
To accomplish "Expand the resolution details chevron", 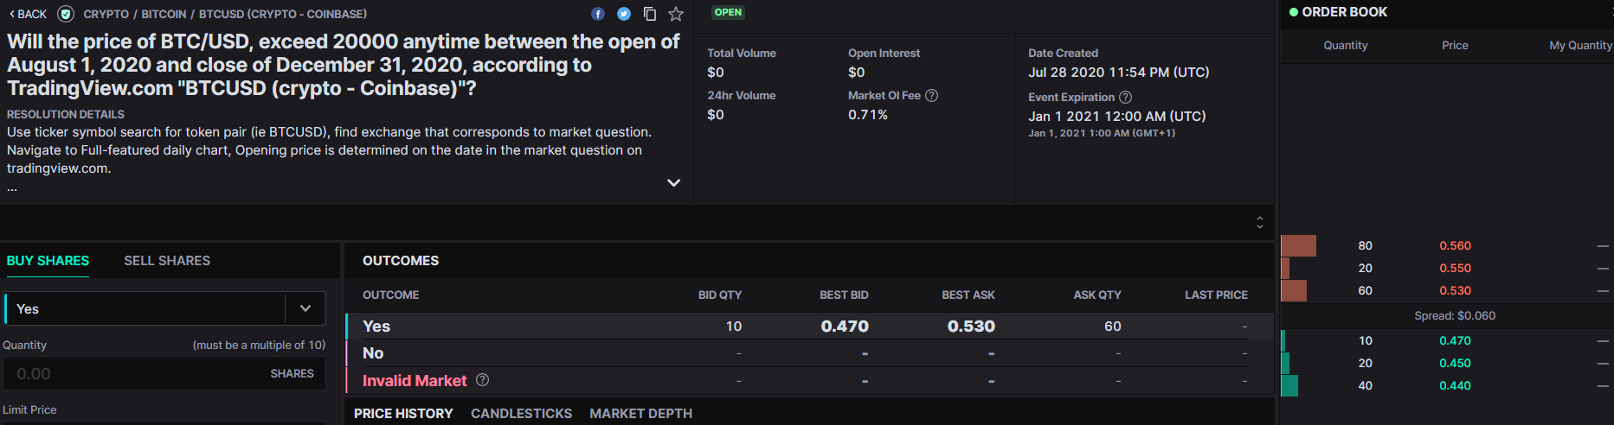I will (673, 183).
